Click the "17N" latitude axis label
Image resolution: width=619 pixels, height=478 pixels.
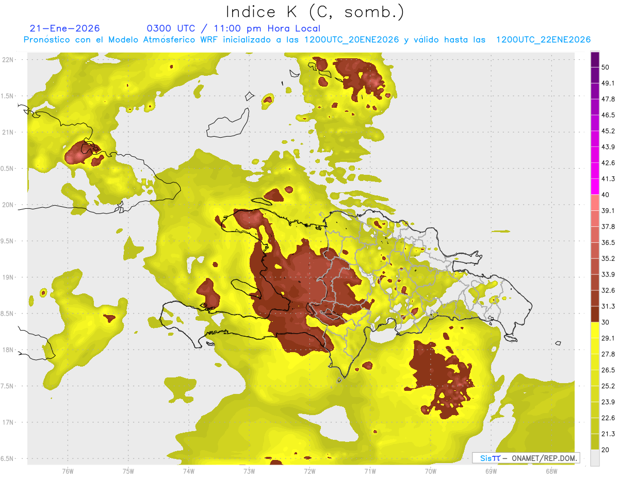[x=8, y=422]
